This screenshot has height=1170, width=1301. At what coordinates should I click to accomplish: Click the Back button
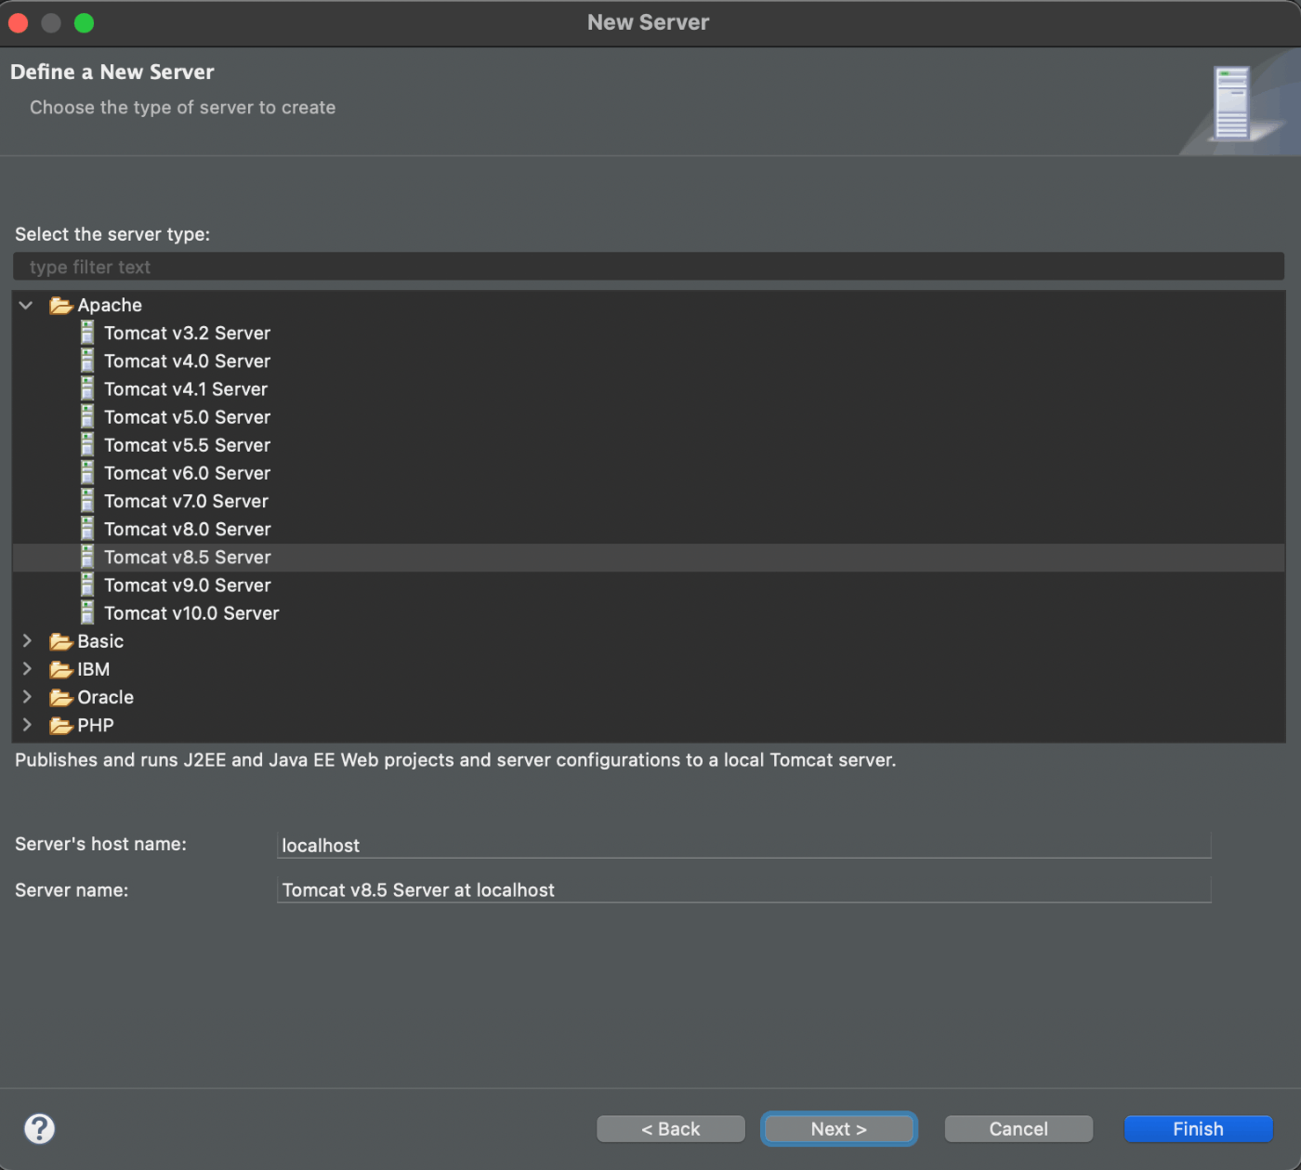tap(671, 1129)
